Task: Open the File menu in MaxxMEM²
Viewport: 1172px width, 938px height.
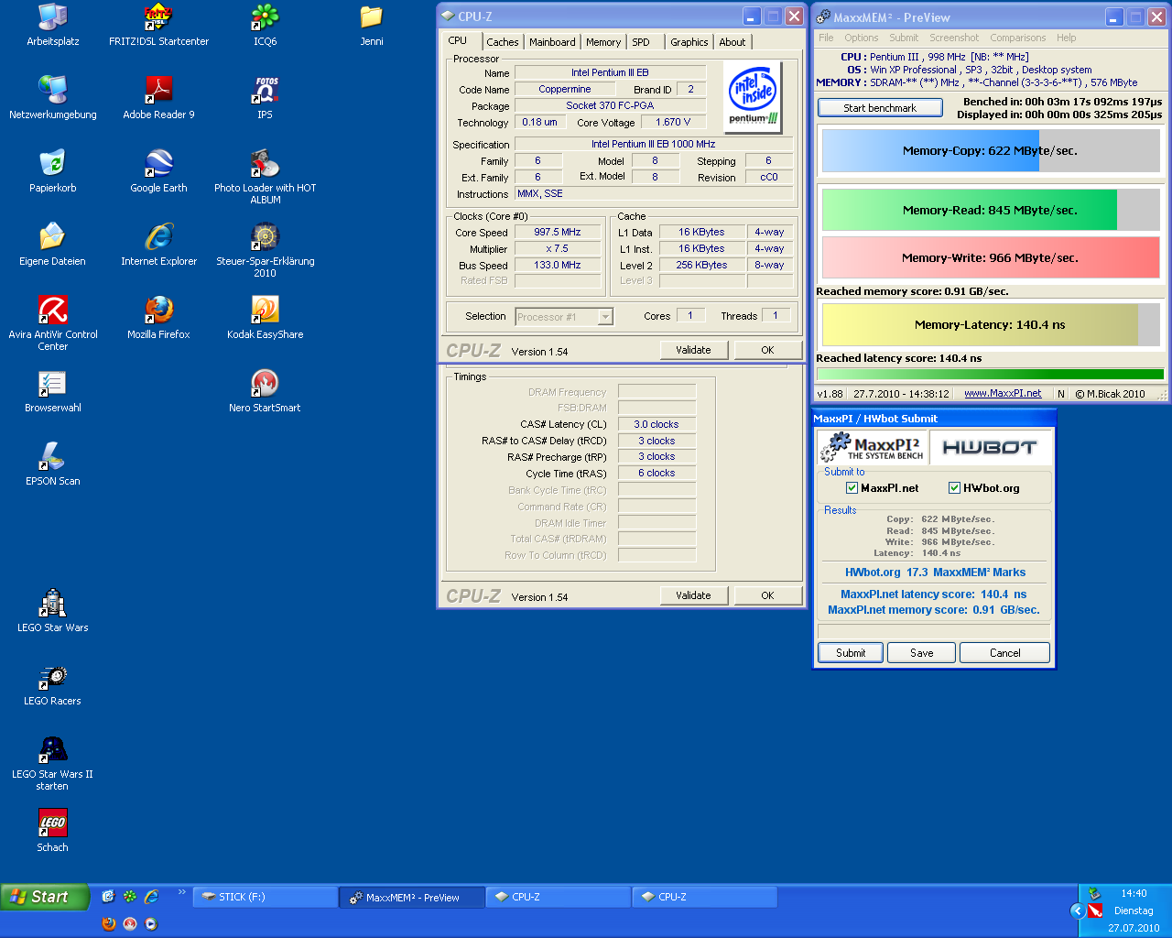Action: pyautogui.click(x=826, y=38)
